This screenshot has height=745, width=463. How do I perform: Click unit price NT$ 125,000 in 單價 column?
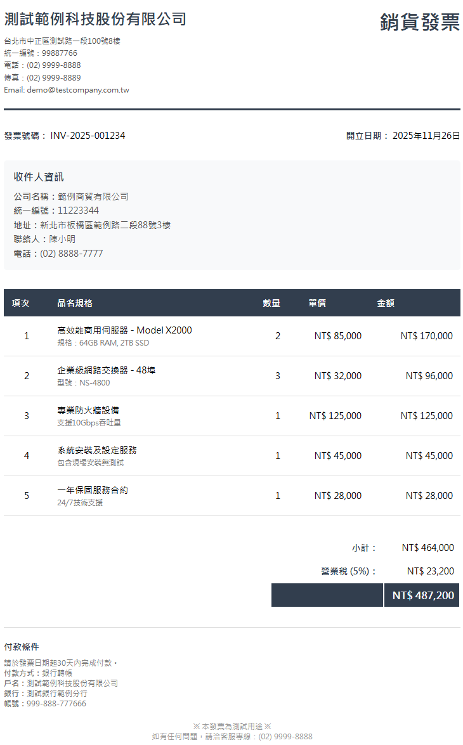335,416
